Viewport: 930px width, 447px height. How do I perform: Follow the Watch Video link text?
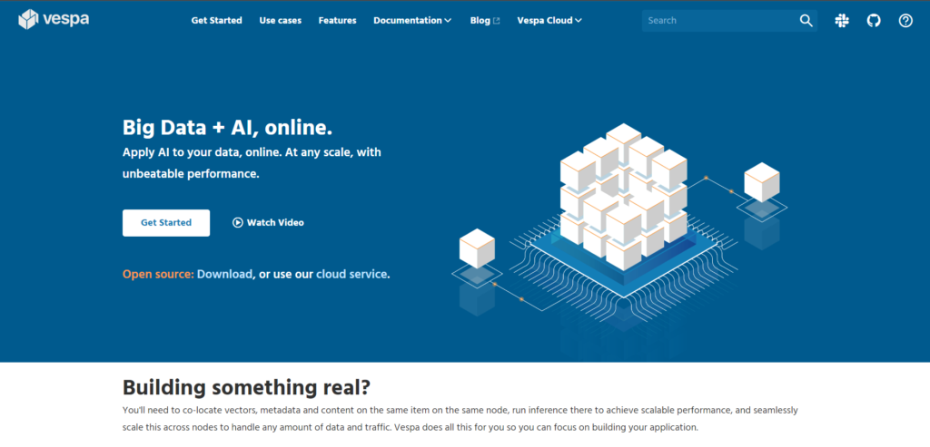click(275, 222)
